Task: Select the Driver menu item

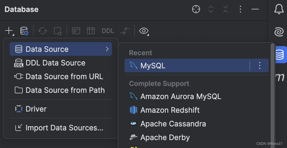Action: click(61, 109)
